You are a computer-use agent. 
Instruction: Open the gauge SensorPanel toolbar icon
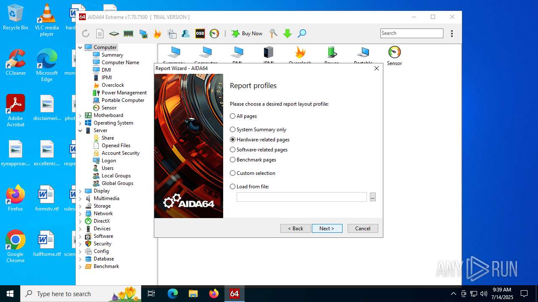[214, 34]
